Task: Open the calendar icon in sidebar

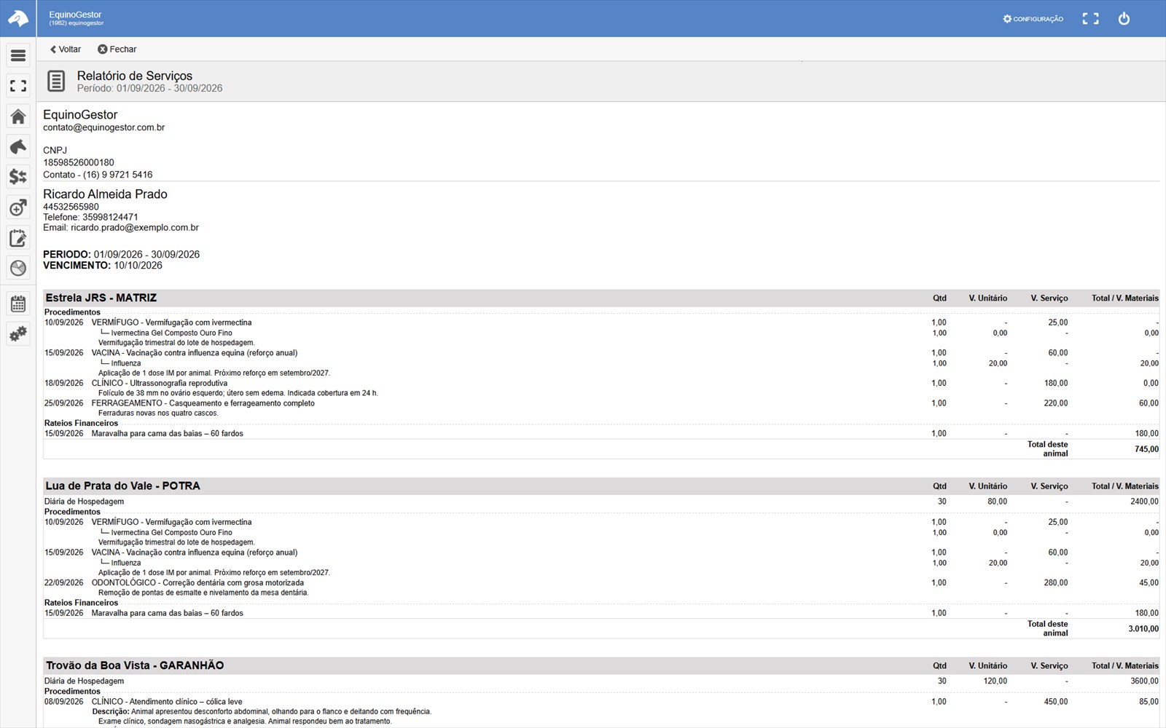Action: (x=18, y=304)
